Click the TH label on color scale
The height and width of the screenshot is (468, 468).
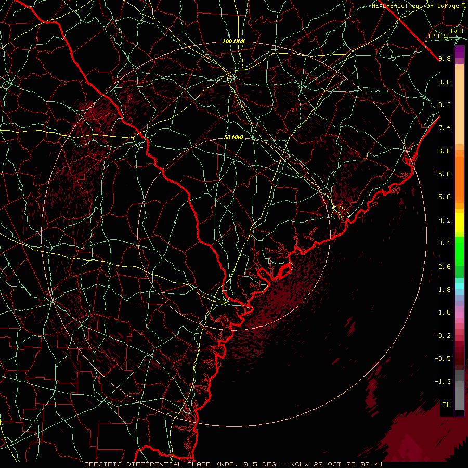click(447, 405)
